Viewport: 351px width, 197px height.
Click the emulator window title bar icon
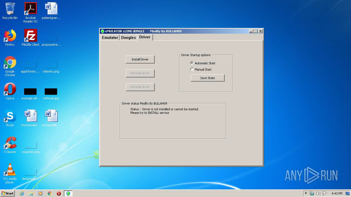(103, 31)
